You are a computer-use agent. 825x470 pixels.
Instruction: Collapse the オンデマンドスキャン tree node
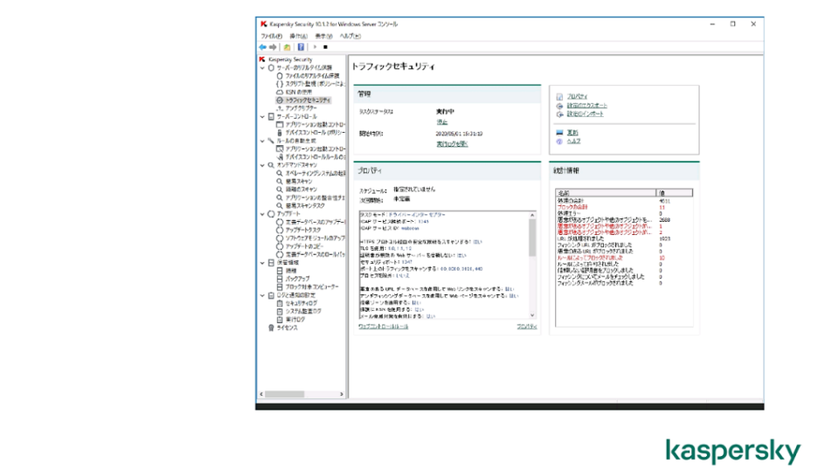click(262, 165)
